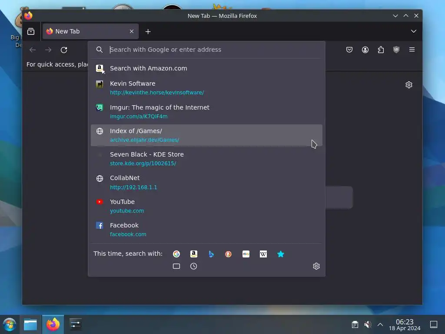Screen dimensions: 445x334
Task: Search this time with Wikipedia icon
Action: click(263, 254)
